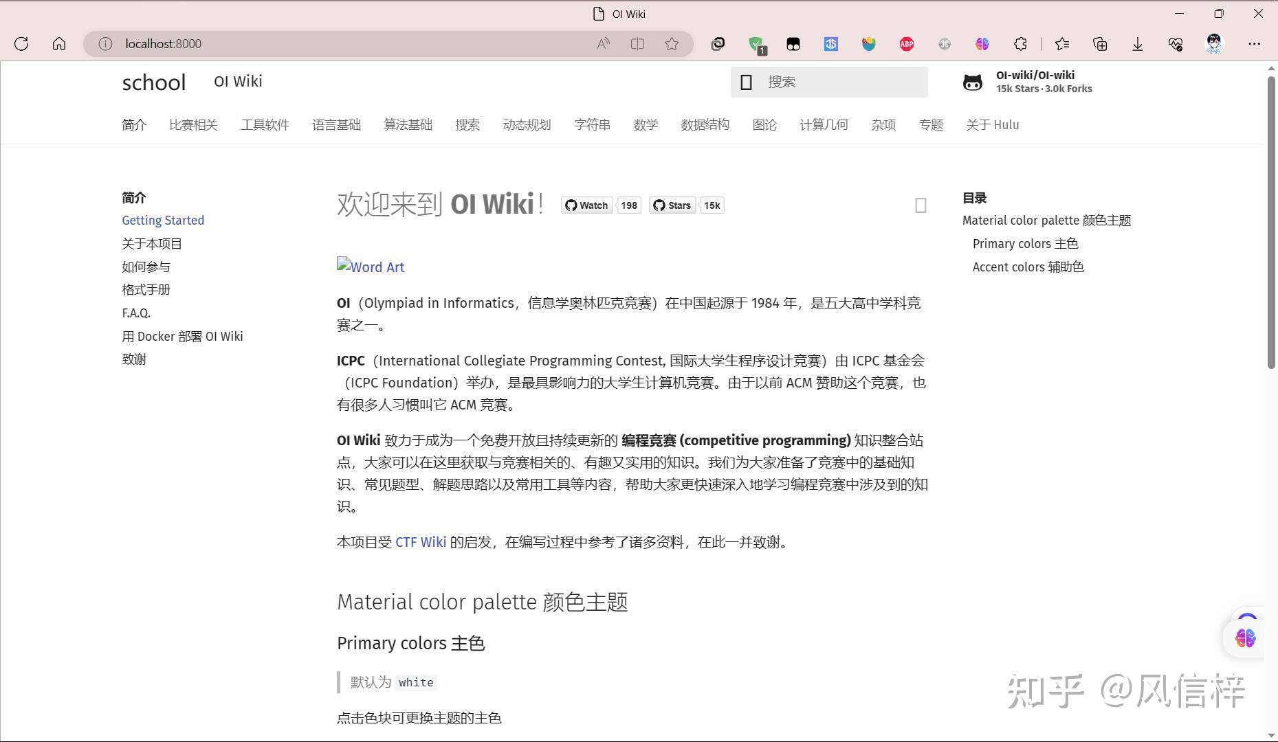Screen dimensions: 1278x742
Task: Open the profile menu via avatar
Action: pos(1214,43)
